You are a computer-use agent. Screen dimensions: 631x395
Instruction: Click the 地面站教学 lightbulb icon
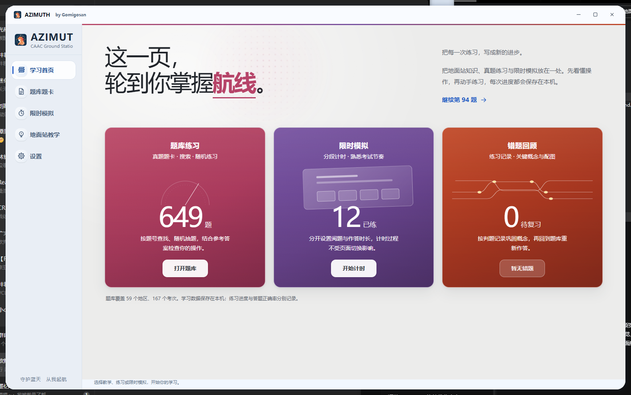22,135
